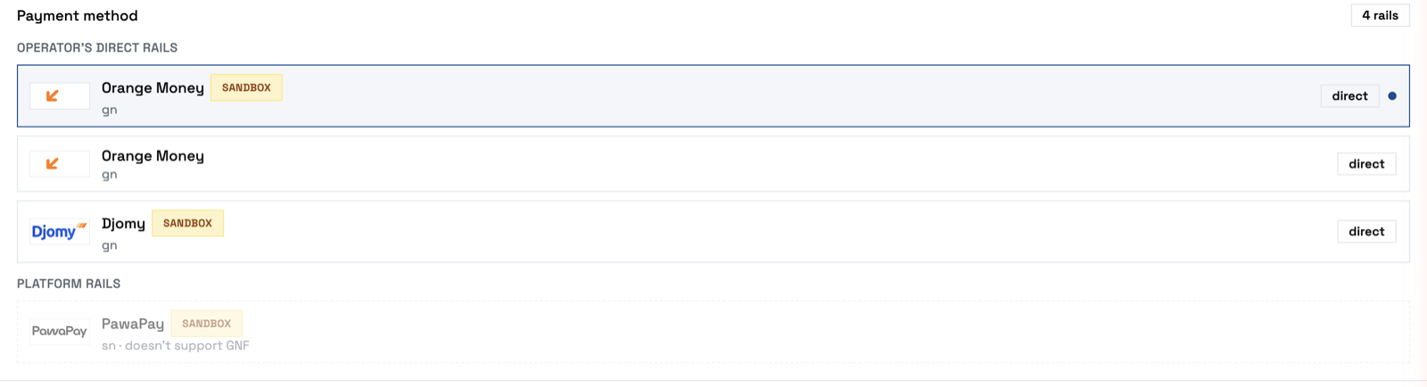Image resolution: width=1427 pixels, height=387 pixels.
Task: Select the Djomy sandbox payment rail
Action: coord(713,231)
